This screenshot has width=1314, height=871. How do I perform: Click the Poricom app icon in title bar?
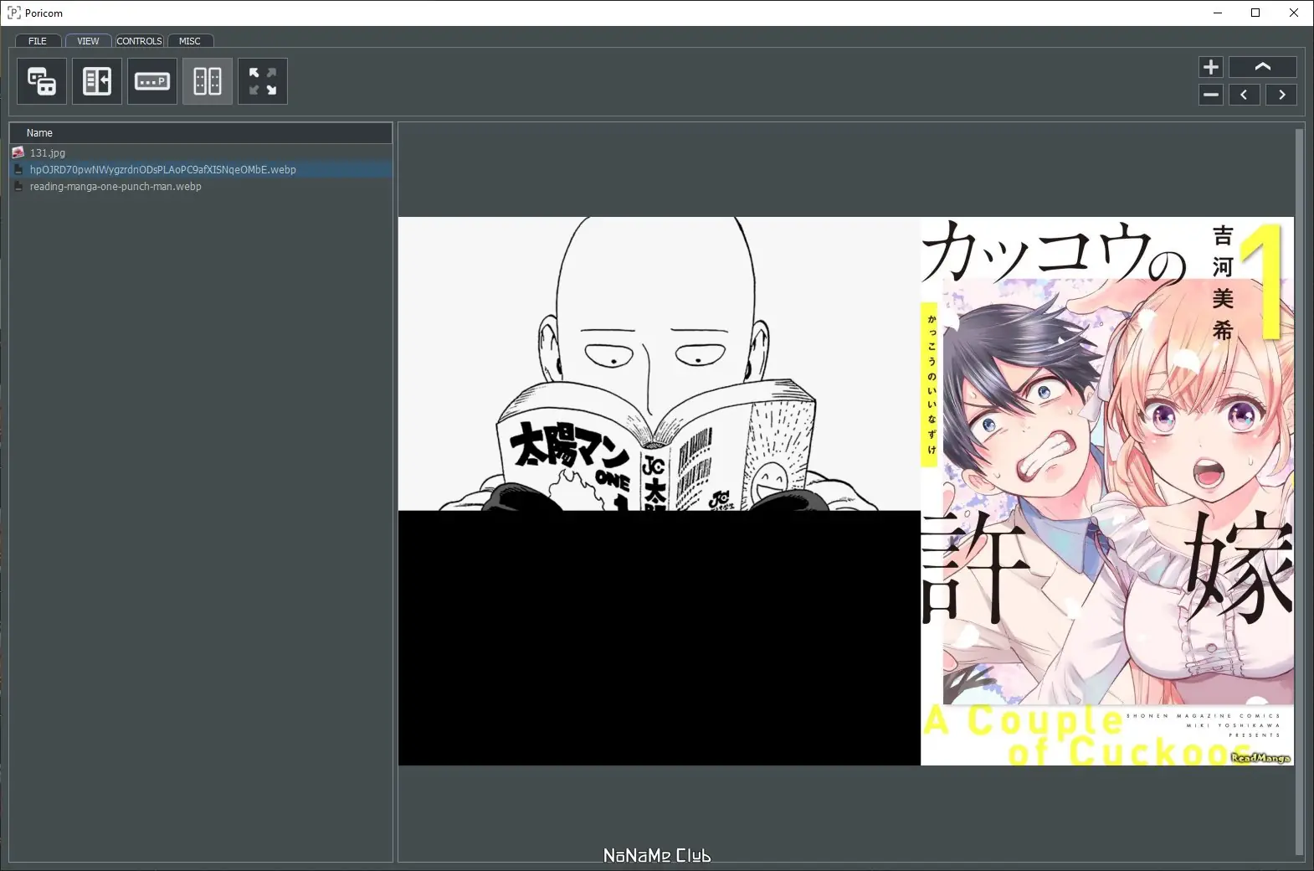click(14, 13)
